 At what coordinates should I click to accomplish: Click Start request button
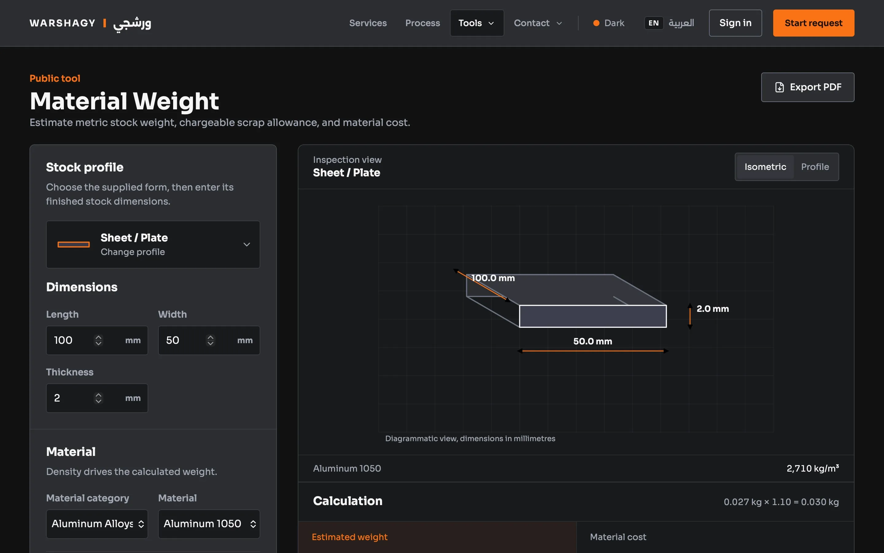[x=813, y=23]
